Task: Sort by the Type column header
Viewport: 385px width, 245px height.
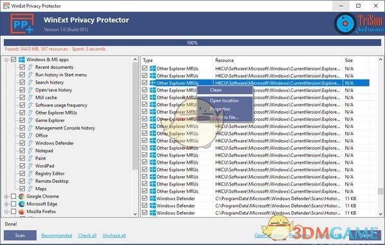Action: coord(177,60)
